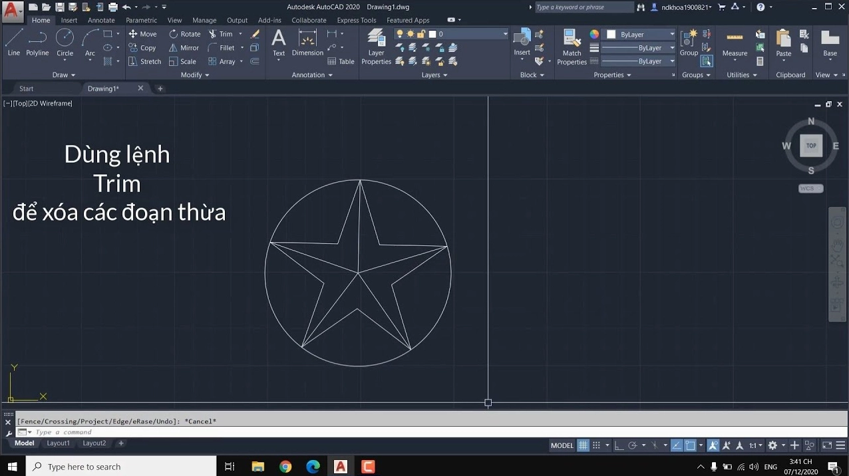Click the Erase icon in Modify panel
The image size is (849, 476).
[x=255, y=34]
